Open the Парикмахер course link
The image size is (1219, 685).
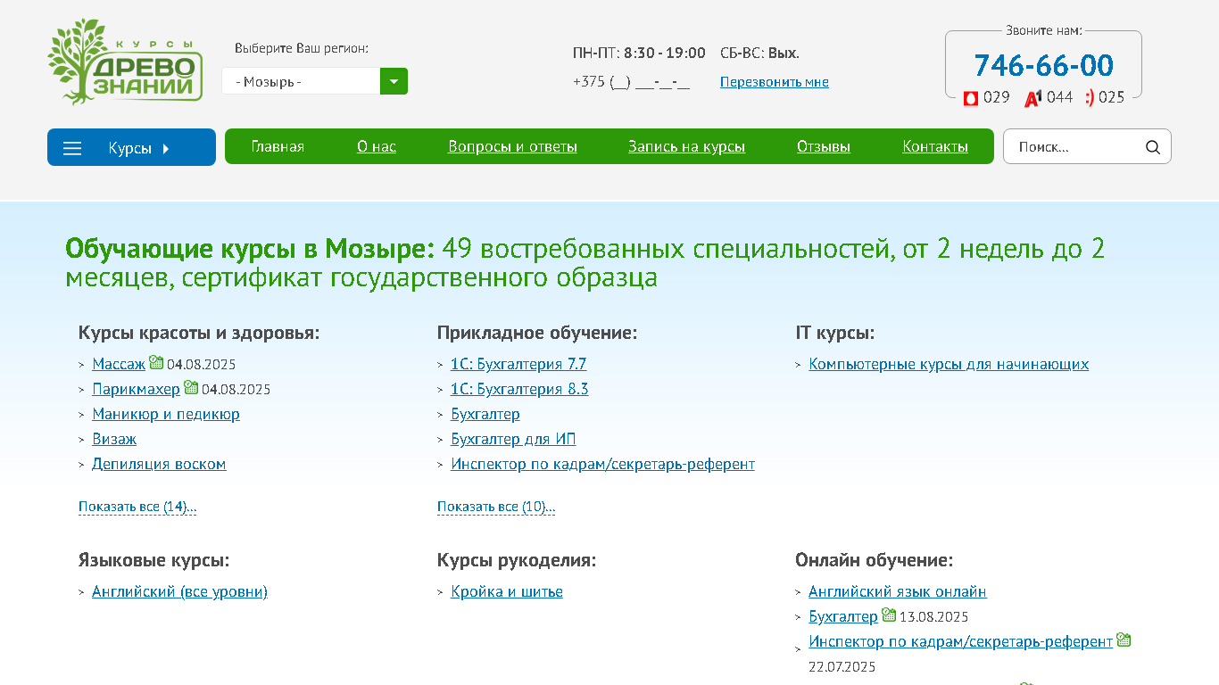click(x=136, y=389)
